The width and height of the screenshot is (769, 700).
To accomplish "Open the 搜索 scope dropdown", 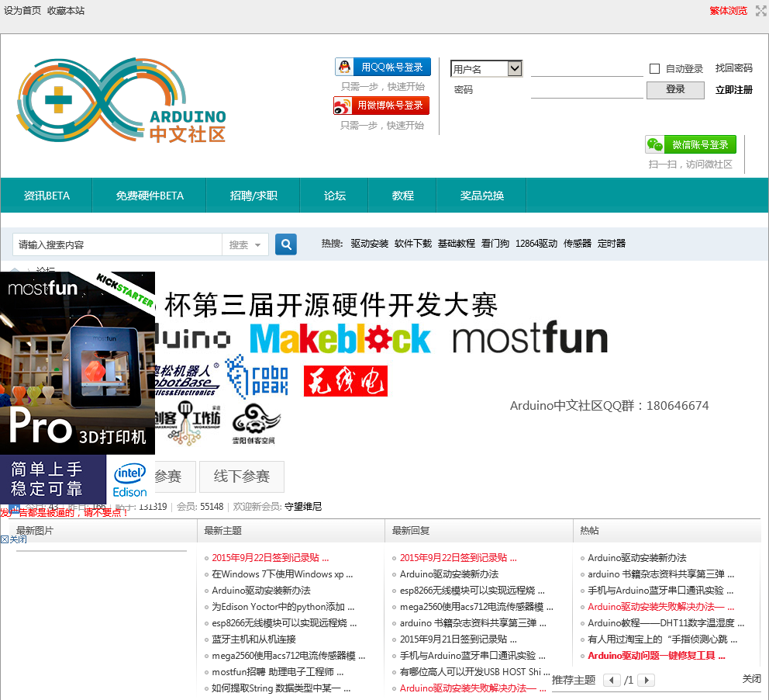I will [x=245, y=244].
